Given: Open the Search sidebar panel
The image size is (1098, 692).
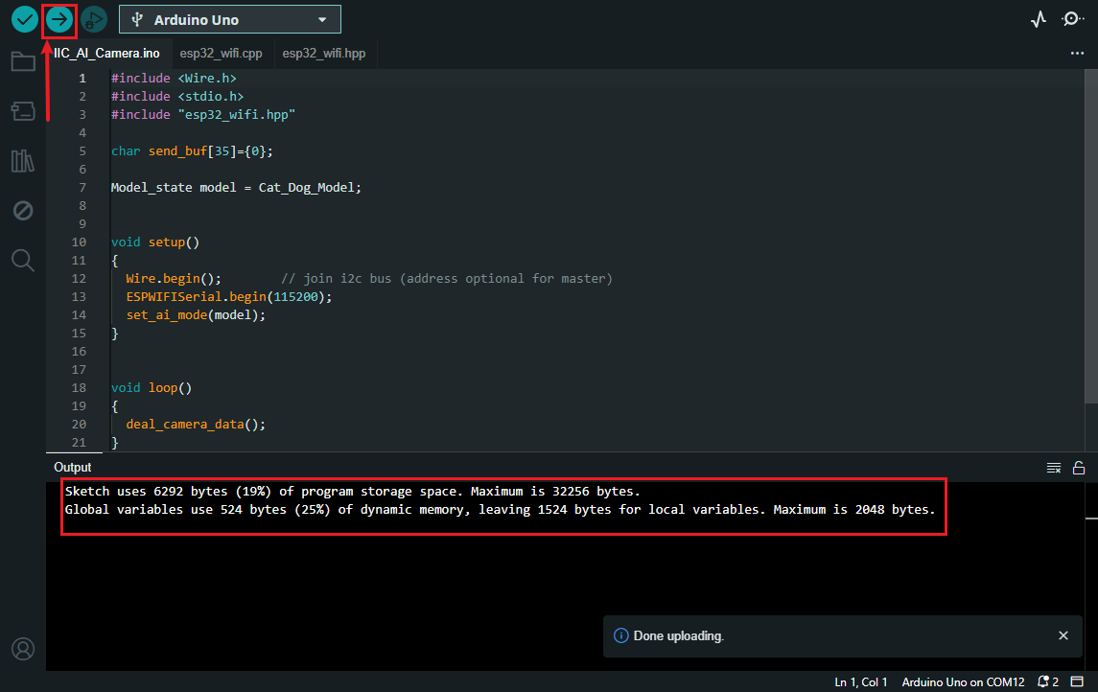Looking at the screenshot, I should point(23,261).
